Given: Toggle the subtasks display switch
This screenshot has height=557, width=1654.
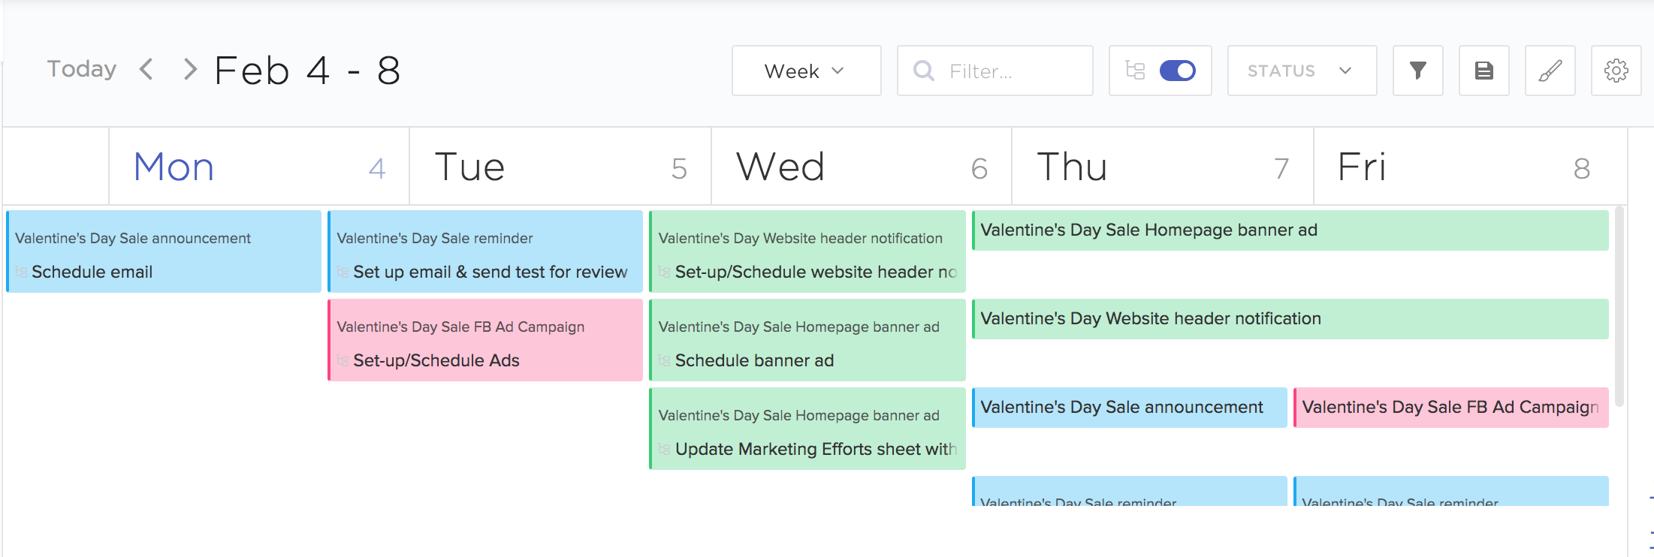Looking at the screenshot, I should pos(1177,71).
